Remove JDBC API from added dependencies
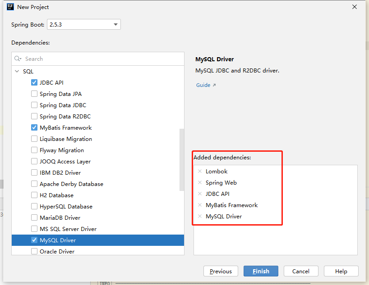This screenshot has width=369, height=285. [200, 194]
